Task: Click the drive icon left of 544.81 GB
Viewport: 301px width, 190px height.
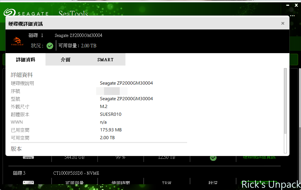Action: pyautogui.click(x=28, y=157)
